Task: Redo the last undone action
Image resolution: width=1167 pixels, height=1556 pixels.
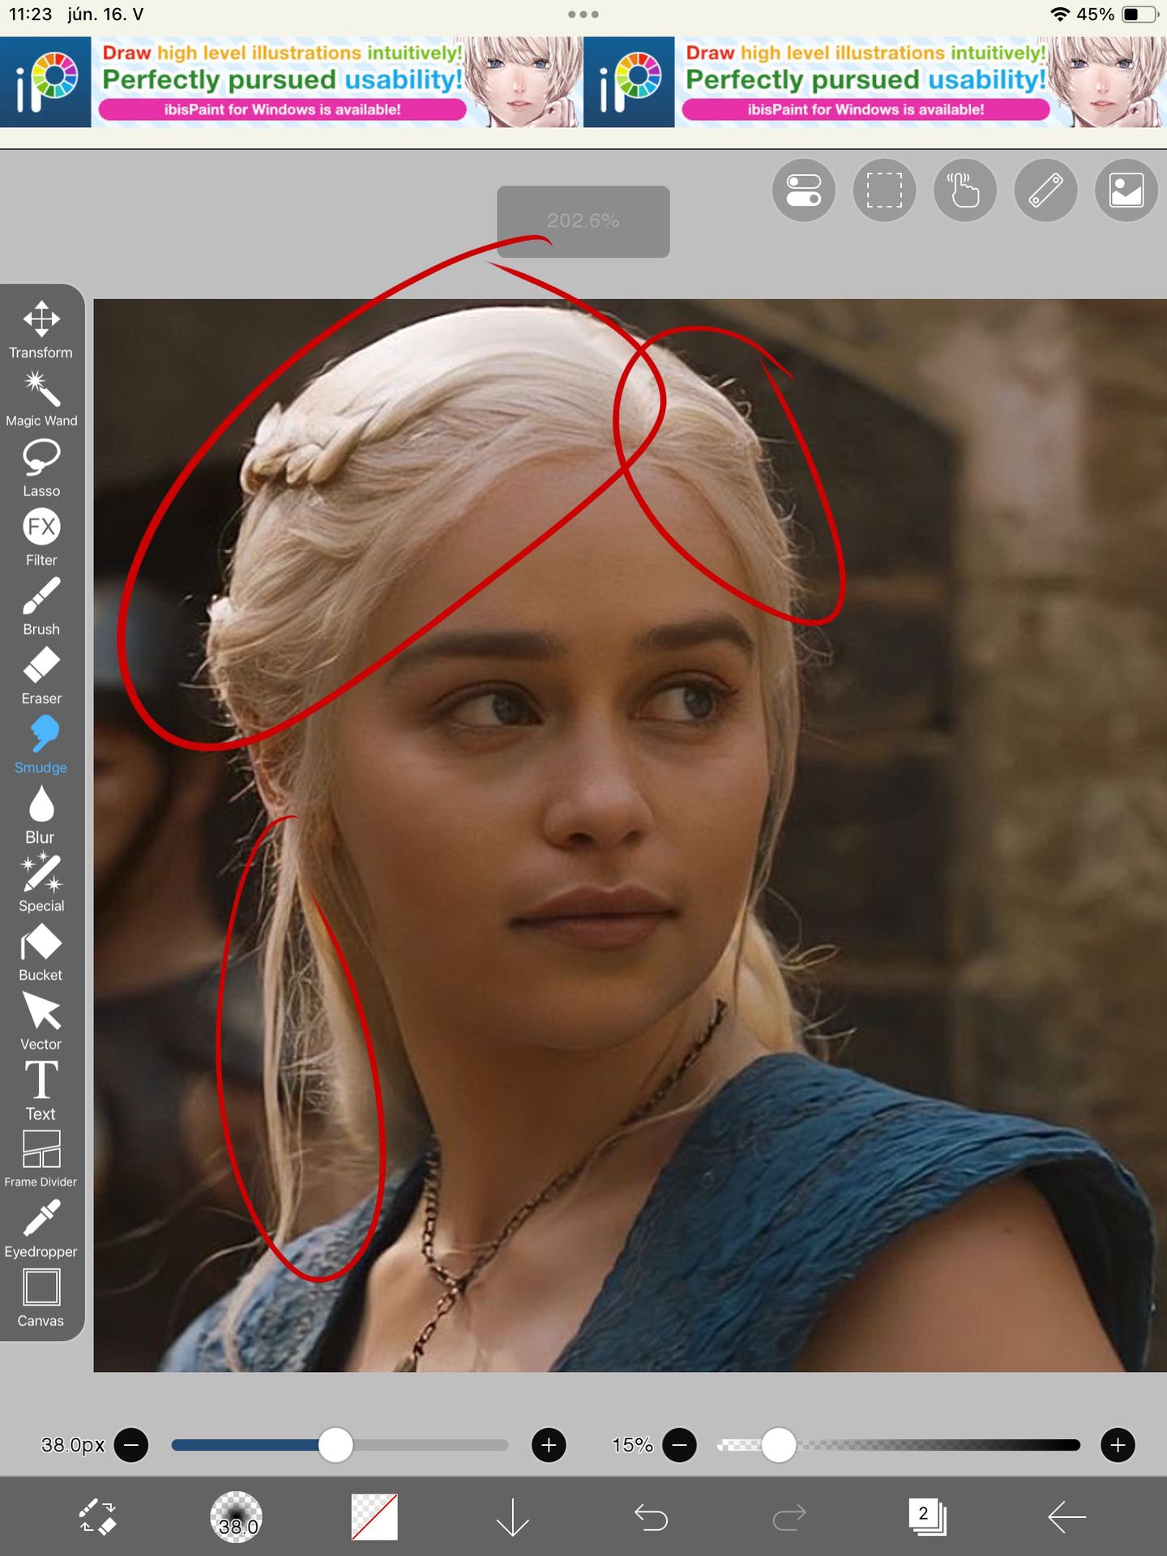Action: (789, 1517)
